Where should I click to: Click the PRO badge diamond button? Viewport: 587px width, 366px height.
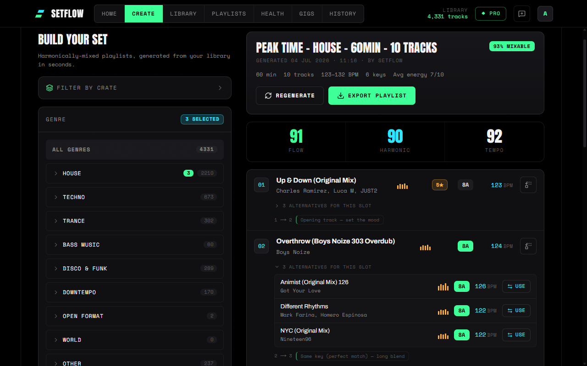491,14
